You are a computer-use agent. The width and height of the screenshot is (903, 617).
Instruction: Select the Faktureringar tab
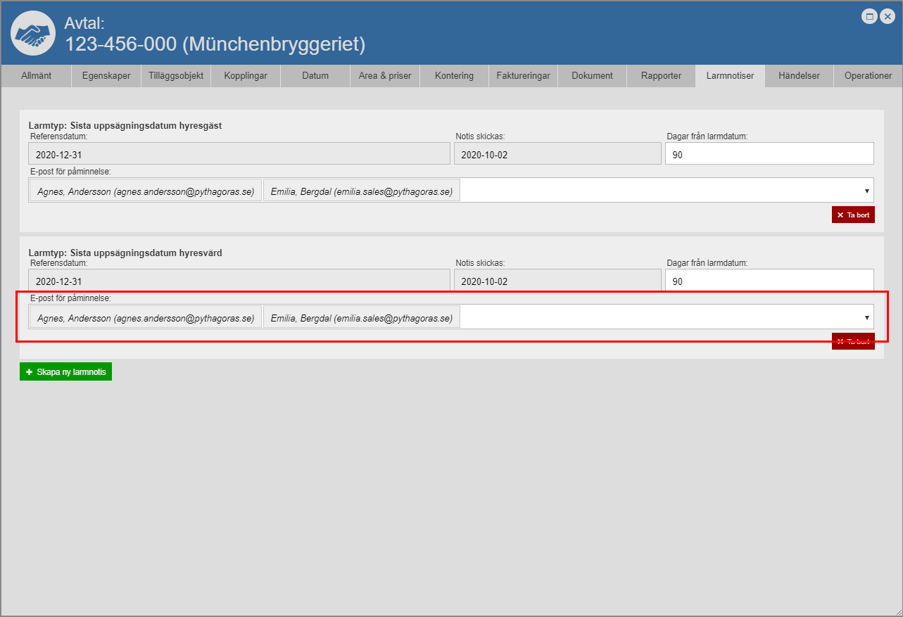523,76
